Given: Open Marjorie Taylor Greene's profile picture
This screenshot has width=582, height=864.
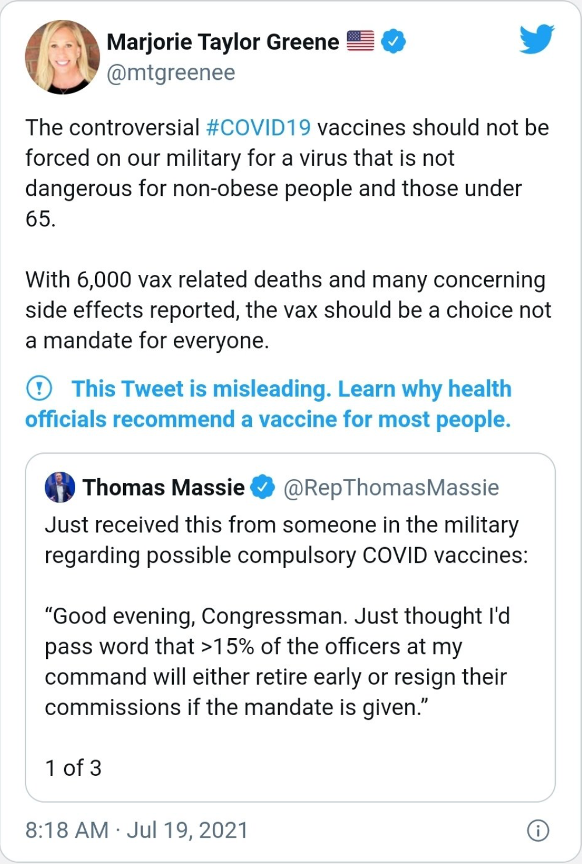Looking at the screenshot, I should pyautogui.click(x=62, y=57).
